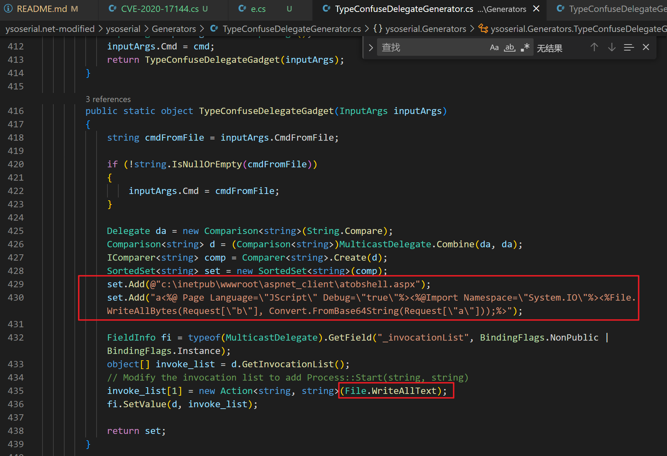Click 'inputArgs.Cmd = cmd;' on line 412
667x456 pixels.
[161, 47]
